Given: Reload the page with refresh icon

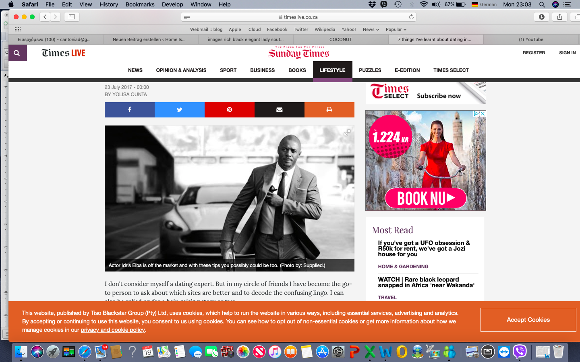Looking at the screenshot, I should click(411, 17).
